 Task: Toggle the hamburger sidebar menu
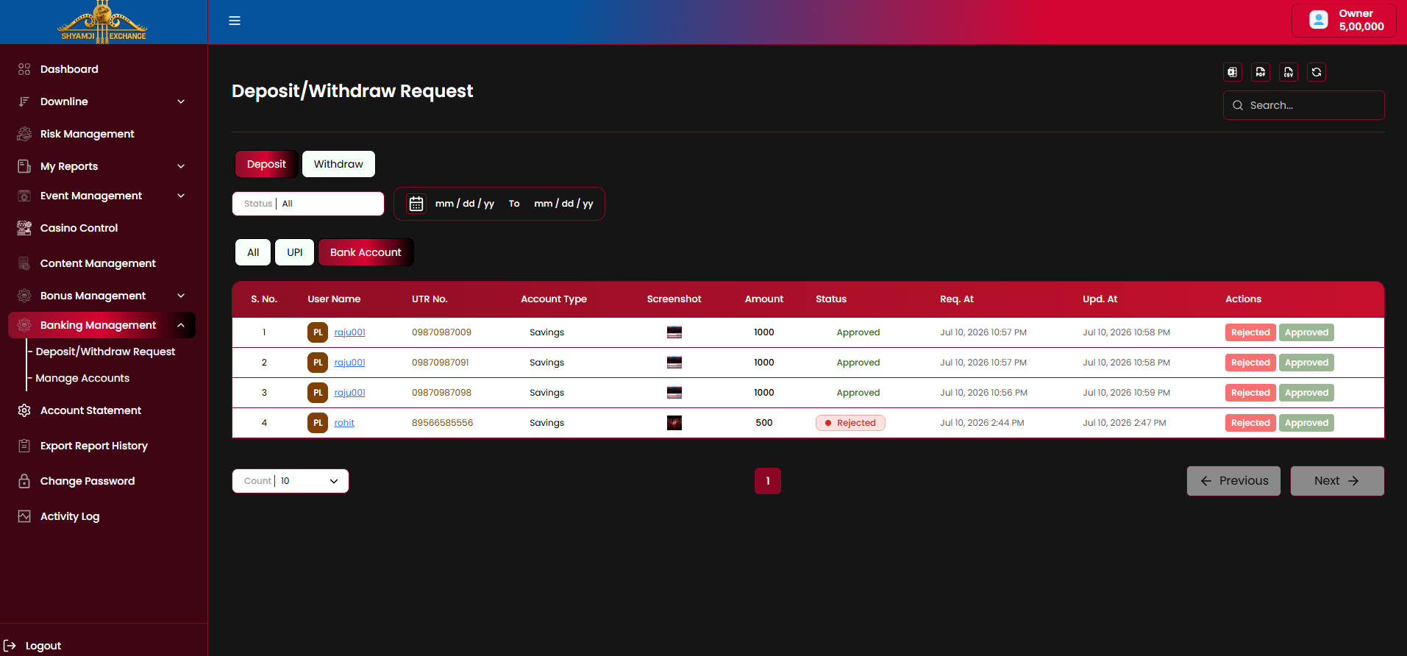pyautogui.click(x=235, y=21)
